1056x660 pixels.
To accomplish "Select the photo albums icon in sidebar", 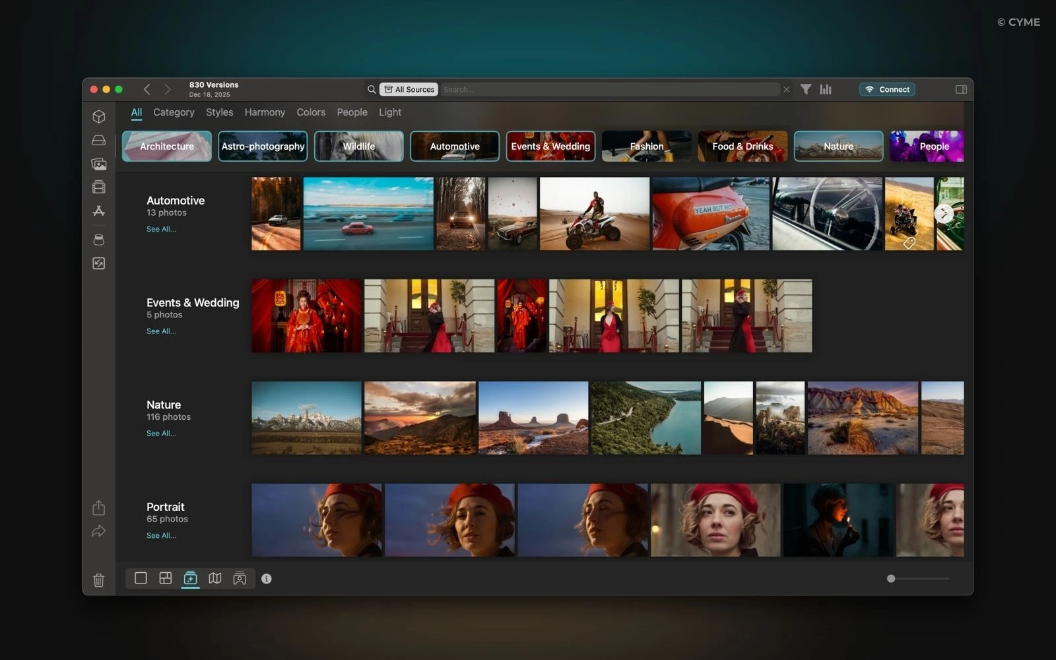I will point(99,164).
